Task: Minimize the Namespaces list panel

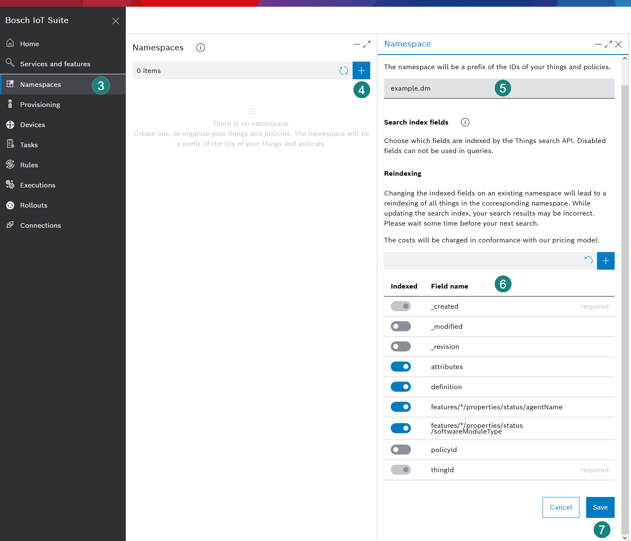Action: [357, 44]
